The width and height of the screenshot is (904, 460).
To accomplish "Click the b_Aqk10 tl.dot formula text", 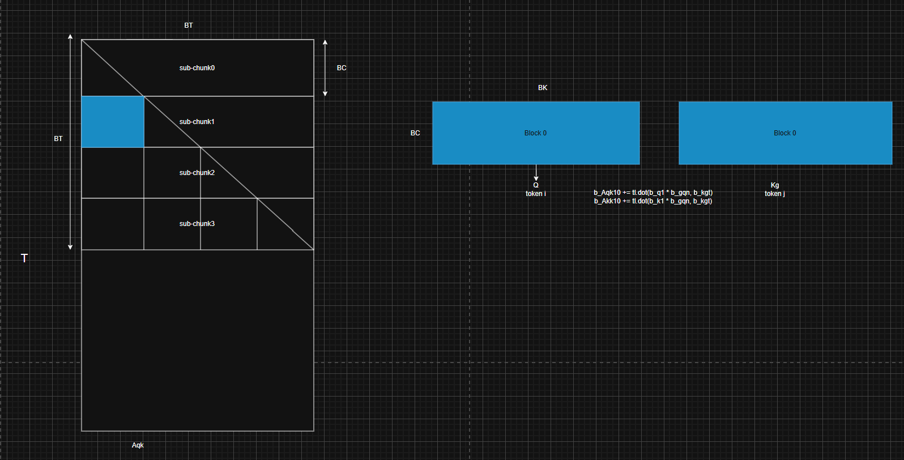I will click(x=653, y=193).
